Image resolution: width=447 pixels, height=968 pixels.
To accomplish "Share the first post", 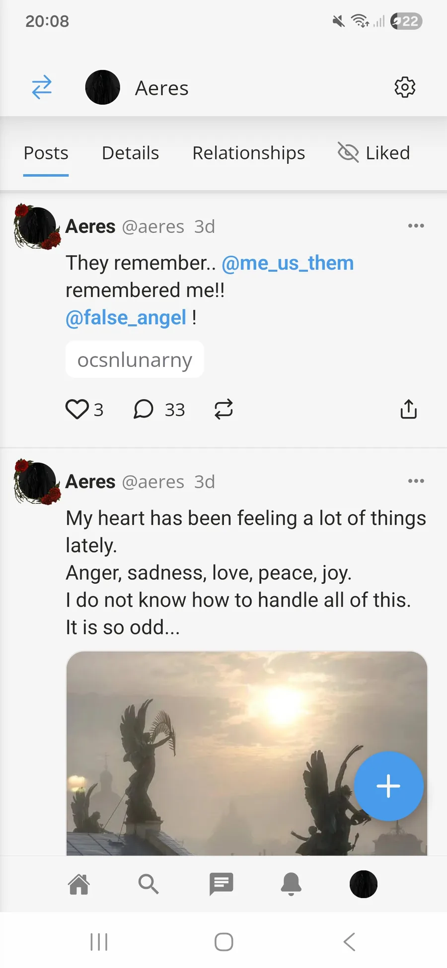I will pos(408,410).
